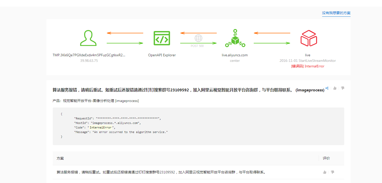Click the green user profile icon
The image size is (382, 183).
coord(88,38)
